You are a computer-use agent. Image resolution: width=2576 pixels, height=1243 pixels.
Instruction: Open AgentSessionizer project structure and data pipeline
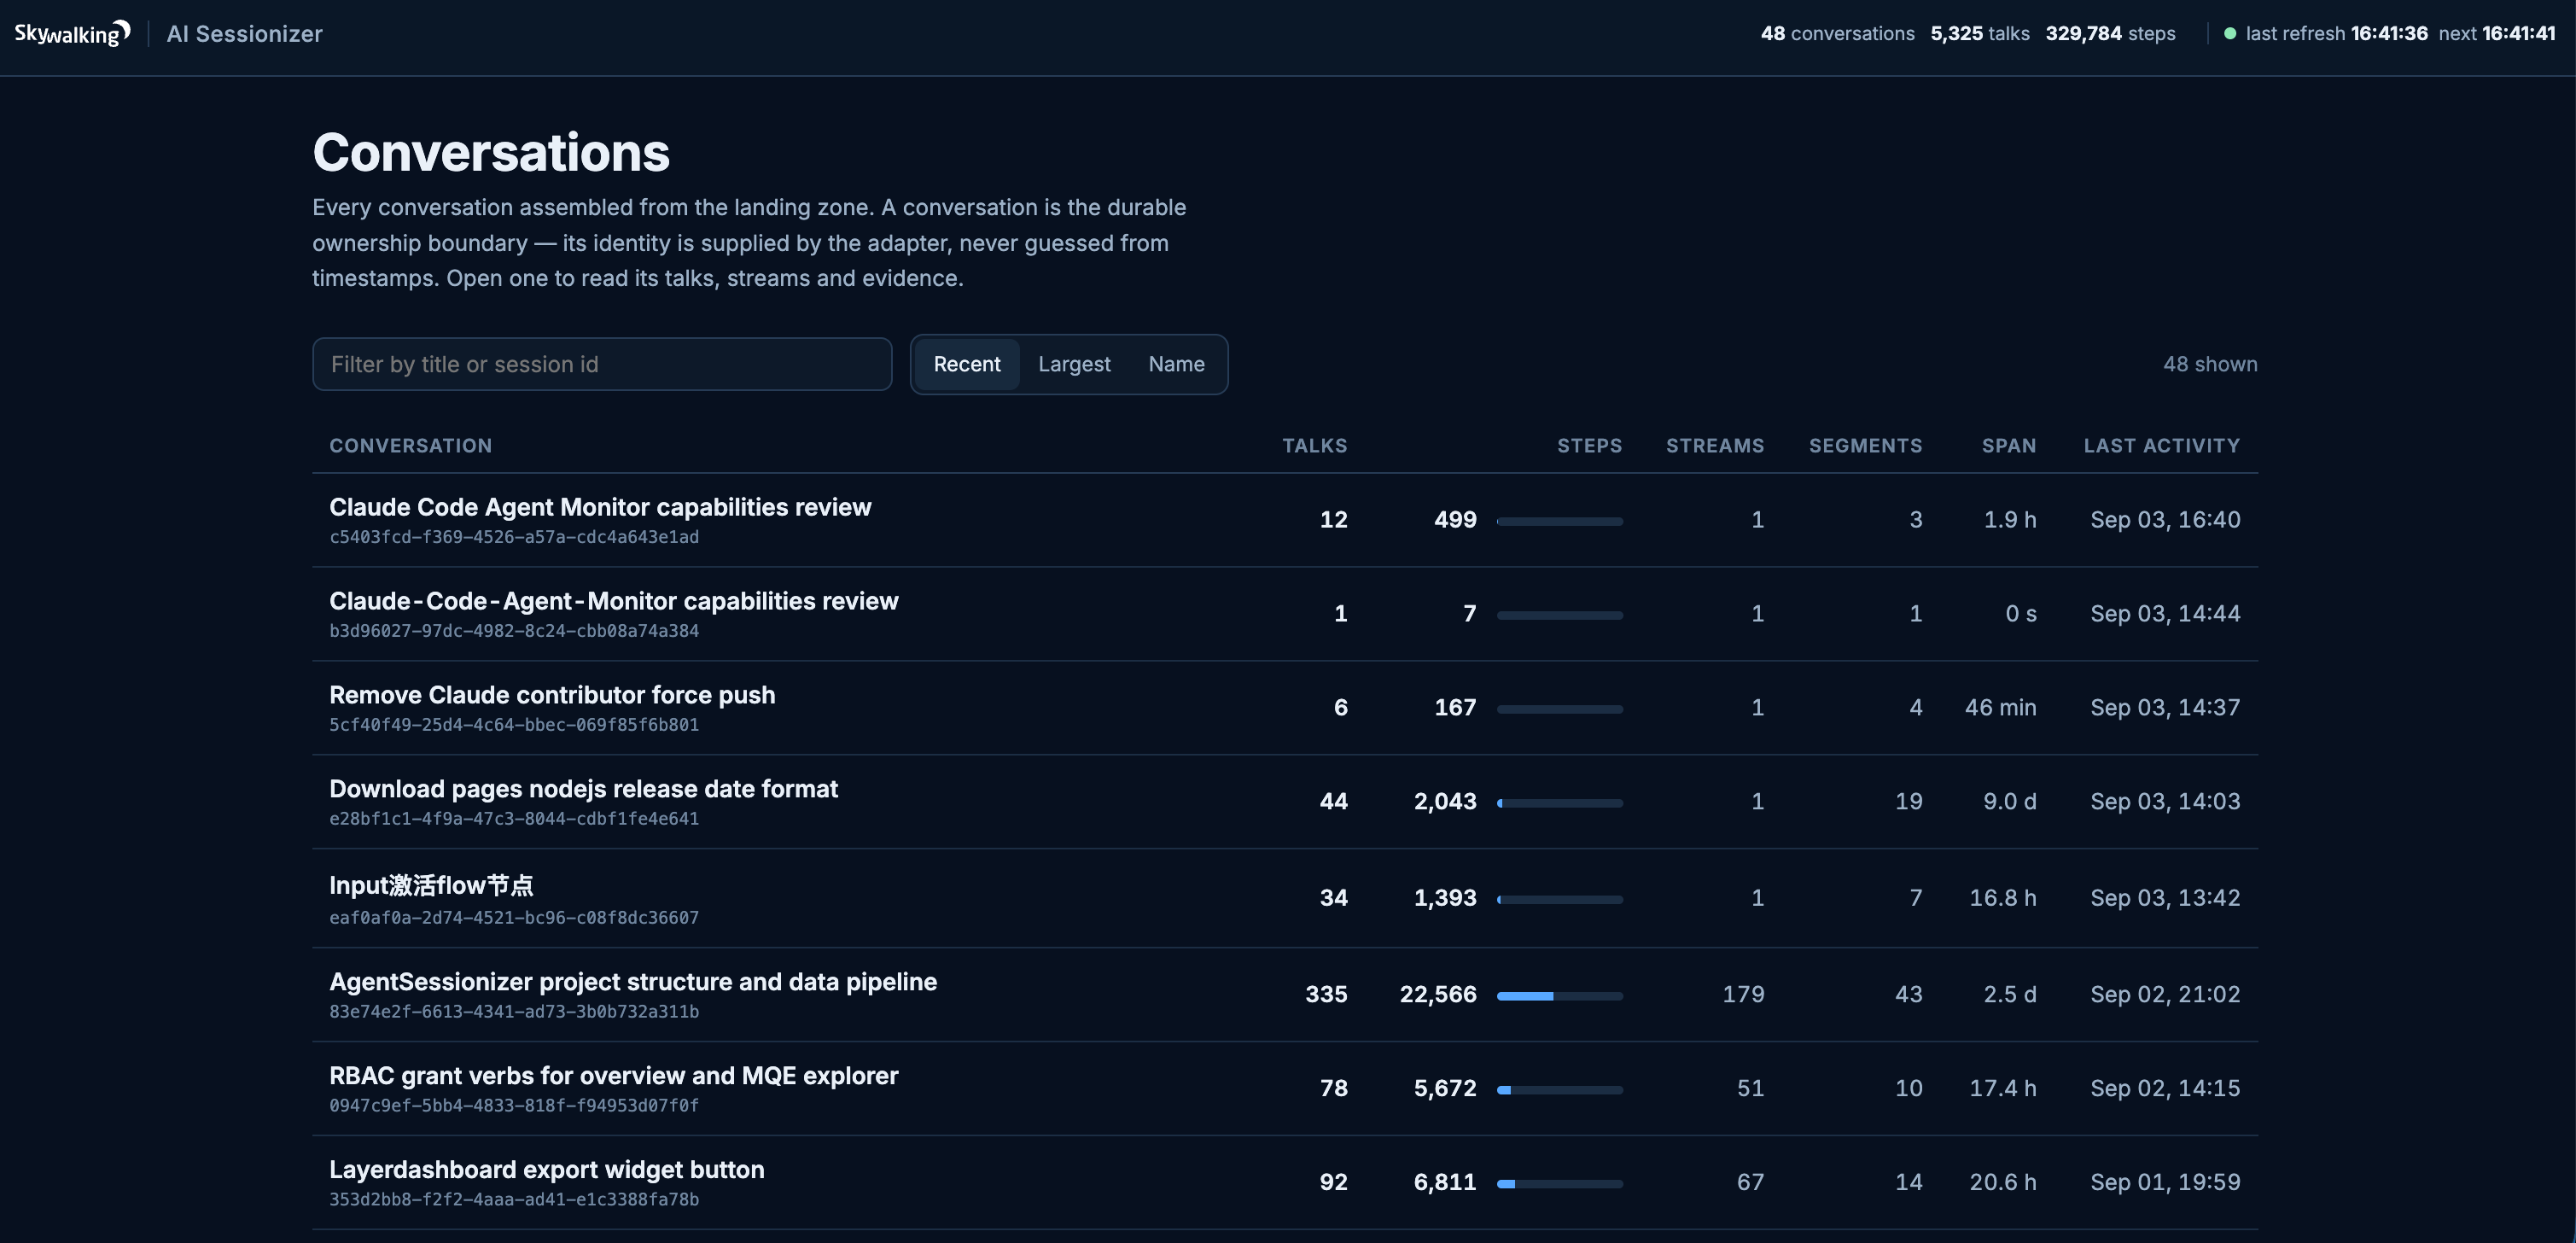click(633, 982)
